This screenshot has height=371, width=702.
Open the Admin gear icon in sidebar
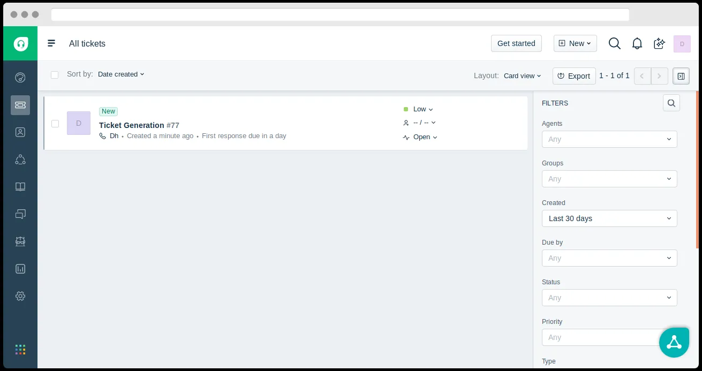tap(20, 296)
